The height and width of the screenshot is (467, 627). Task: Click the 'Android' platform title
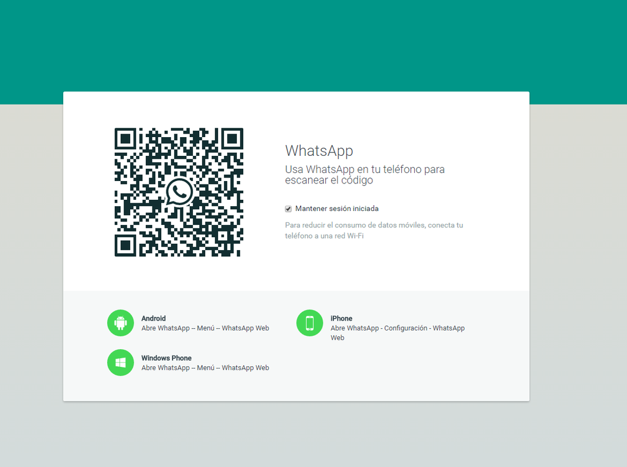coord(154,318)
